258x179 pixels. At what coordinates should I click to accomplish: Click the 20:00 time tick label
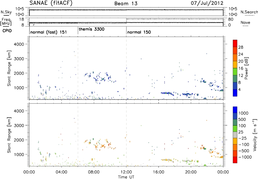[x=191, y=172]
